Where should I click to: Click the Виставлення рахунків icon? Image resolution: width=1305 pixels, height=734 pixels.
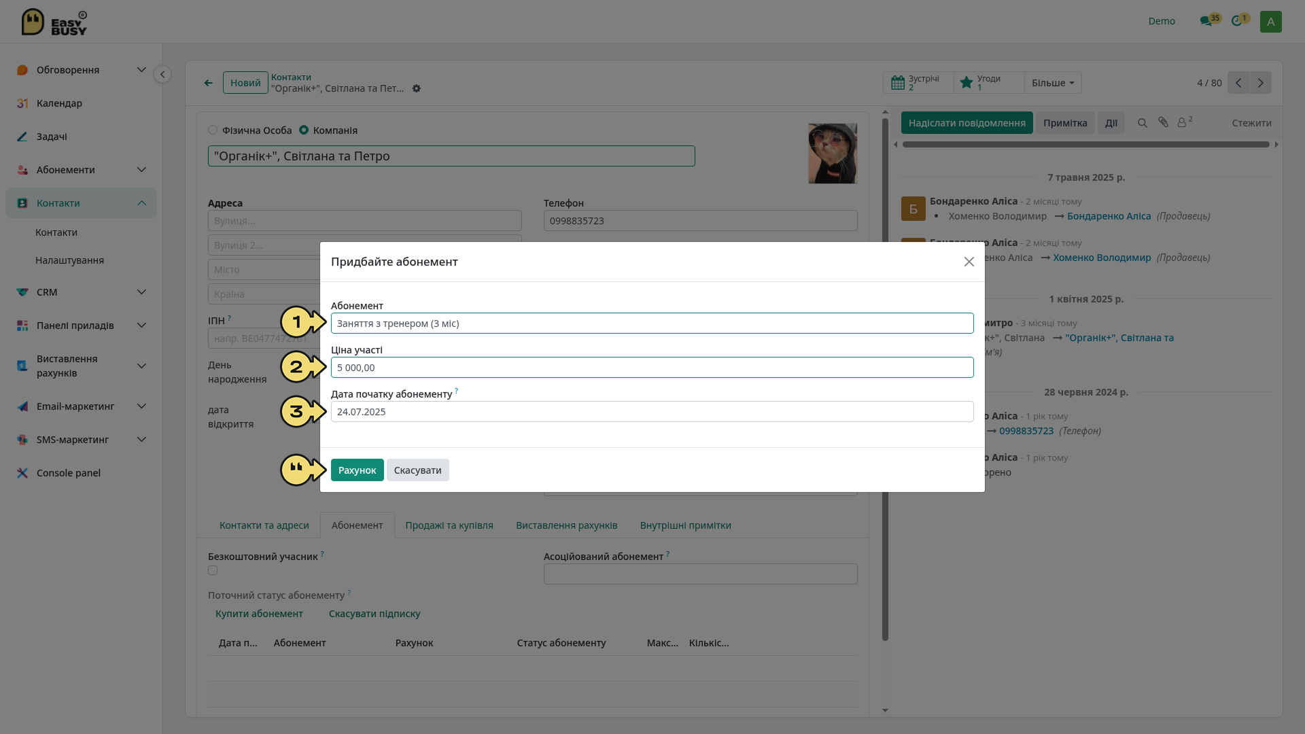[22, 366]
